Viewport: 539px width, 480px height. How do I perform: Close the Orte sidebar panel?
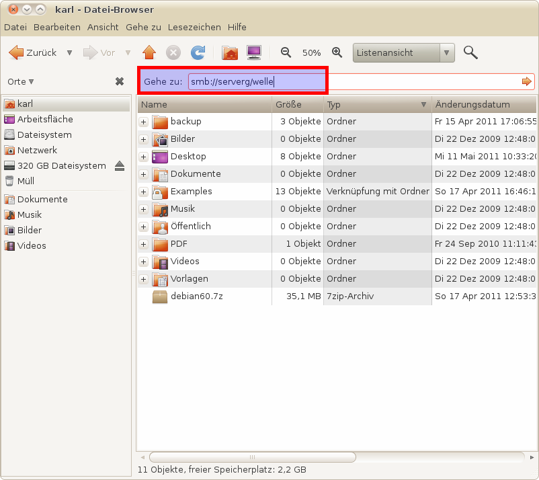120,81
